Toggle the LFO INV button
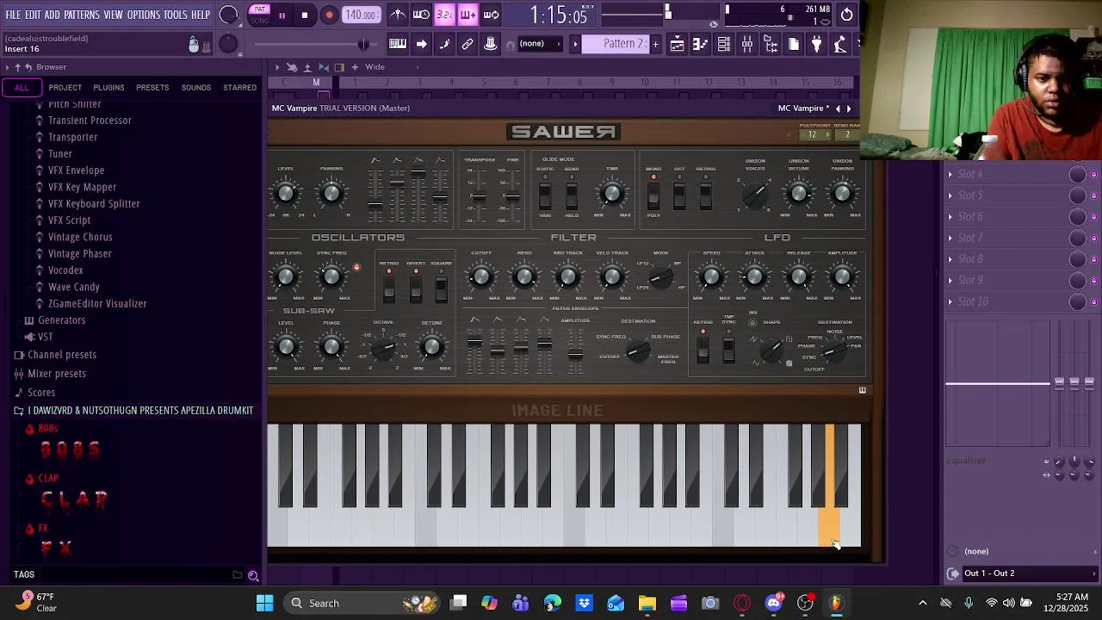Image resolution: width=1102 pixels, height=620 pixels. pos(752,323)
